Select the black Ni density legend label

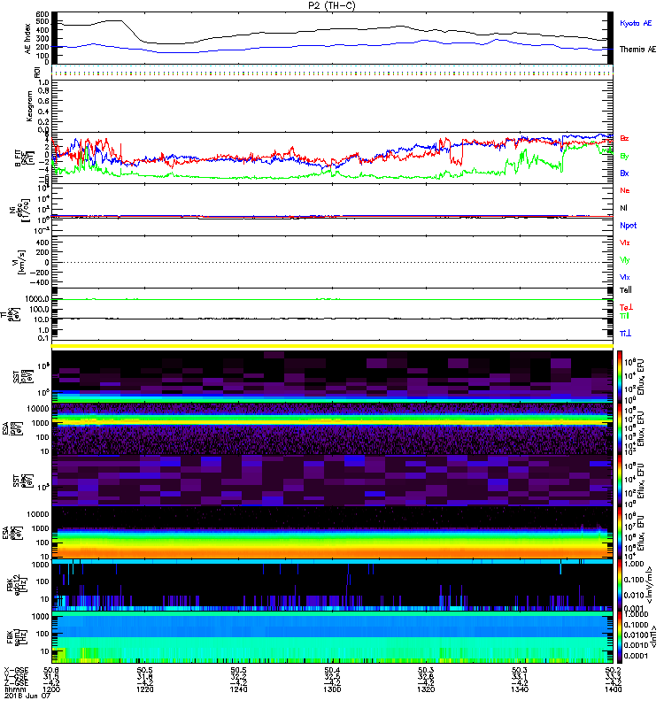(x=623, y=208)
